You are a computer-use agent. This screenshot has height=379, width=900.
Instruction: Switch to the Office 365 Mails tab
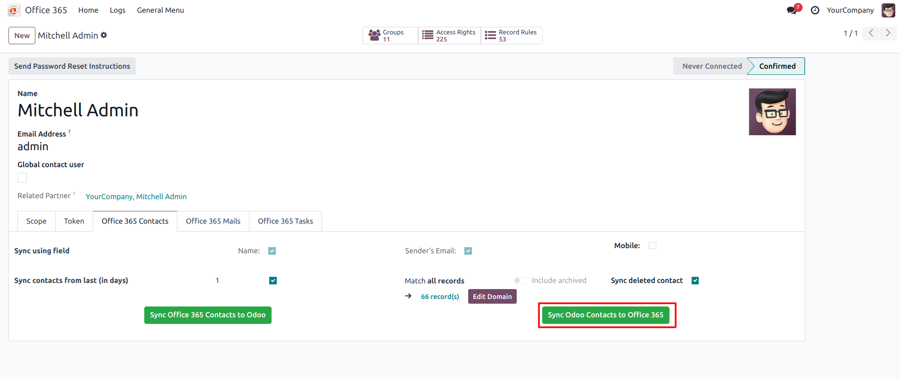(x=213, y=221)
